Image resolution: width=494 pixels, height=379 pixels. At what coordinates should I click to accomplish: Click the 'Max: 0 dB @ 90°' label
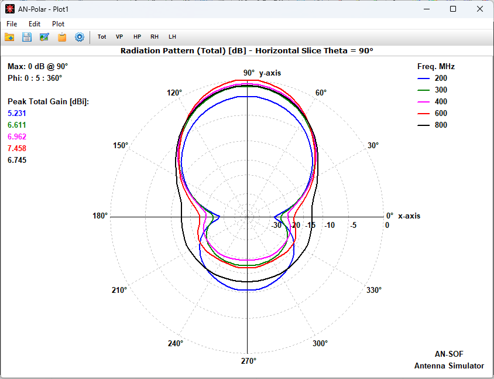[x=38, y=67]
